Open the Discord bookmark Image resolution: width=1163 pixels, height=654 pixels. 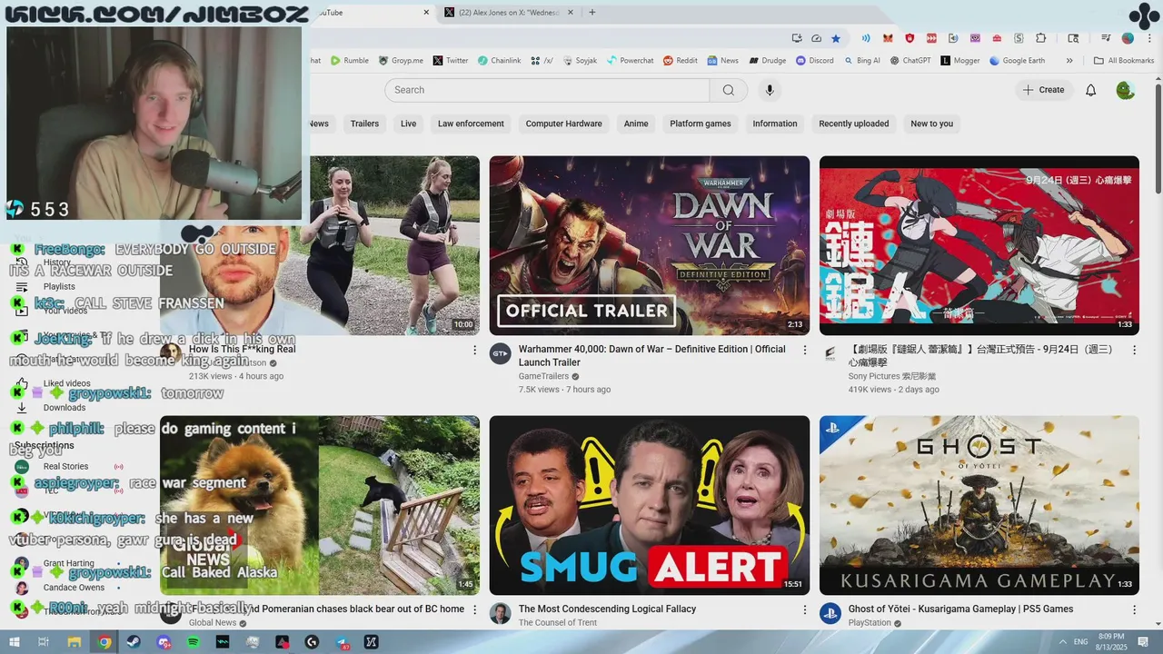coord(815,61)
